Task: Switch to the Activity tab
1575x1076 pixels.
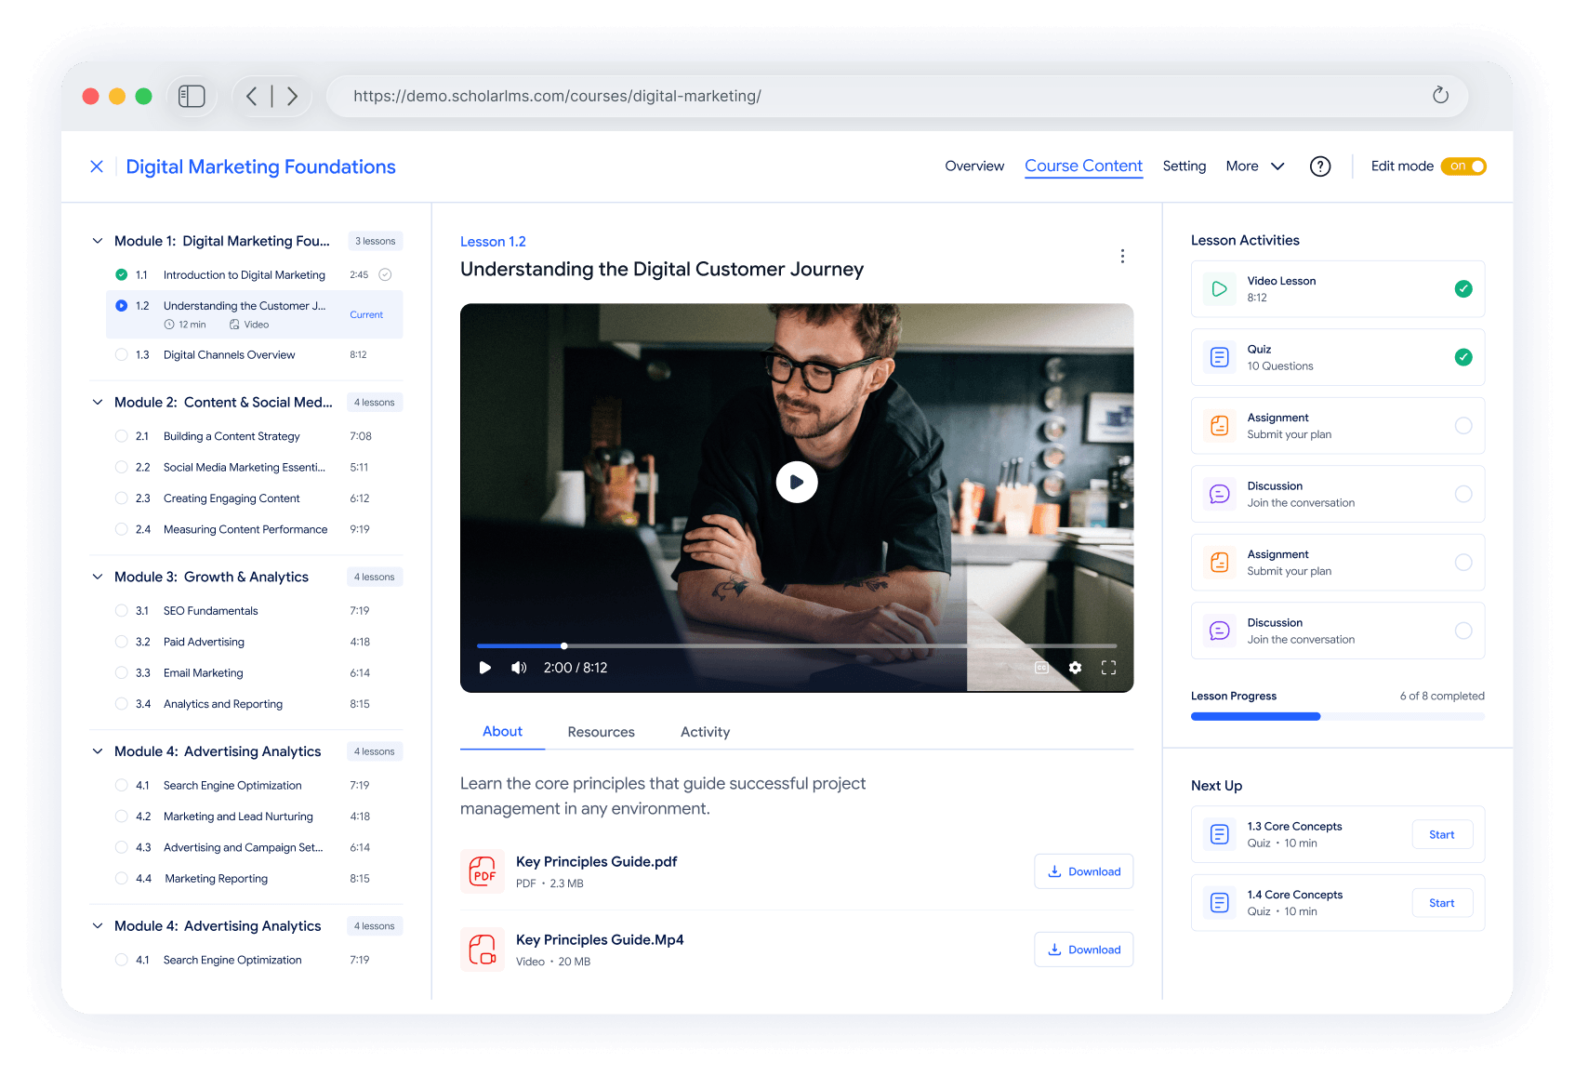Action: click(706, 732)
